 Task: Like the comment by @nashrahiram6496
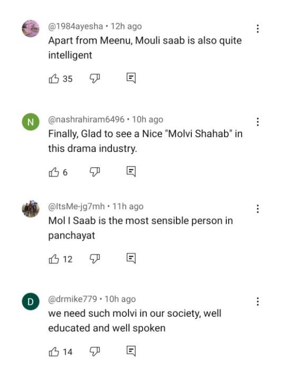(54, 172)
